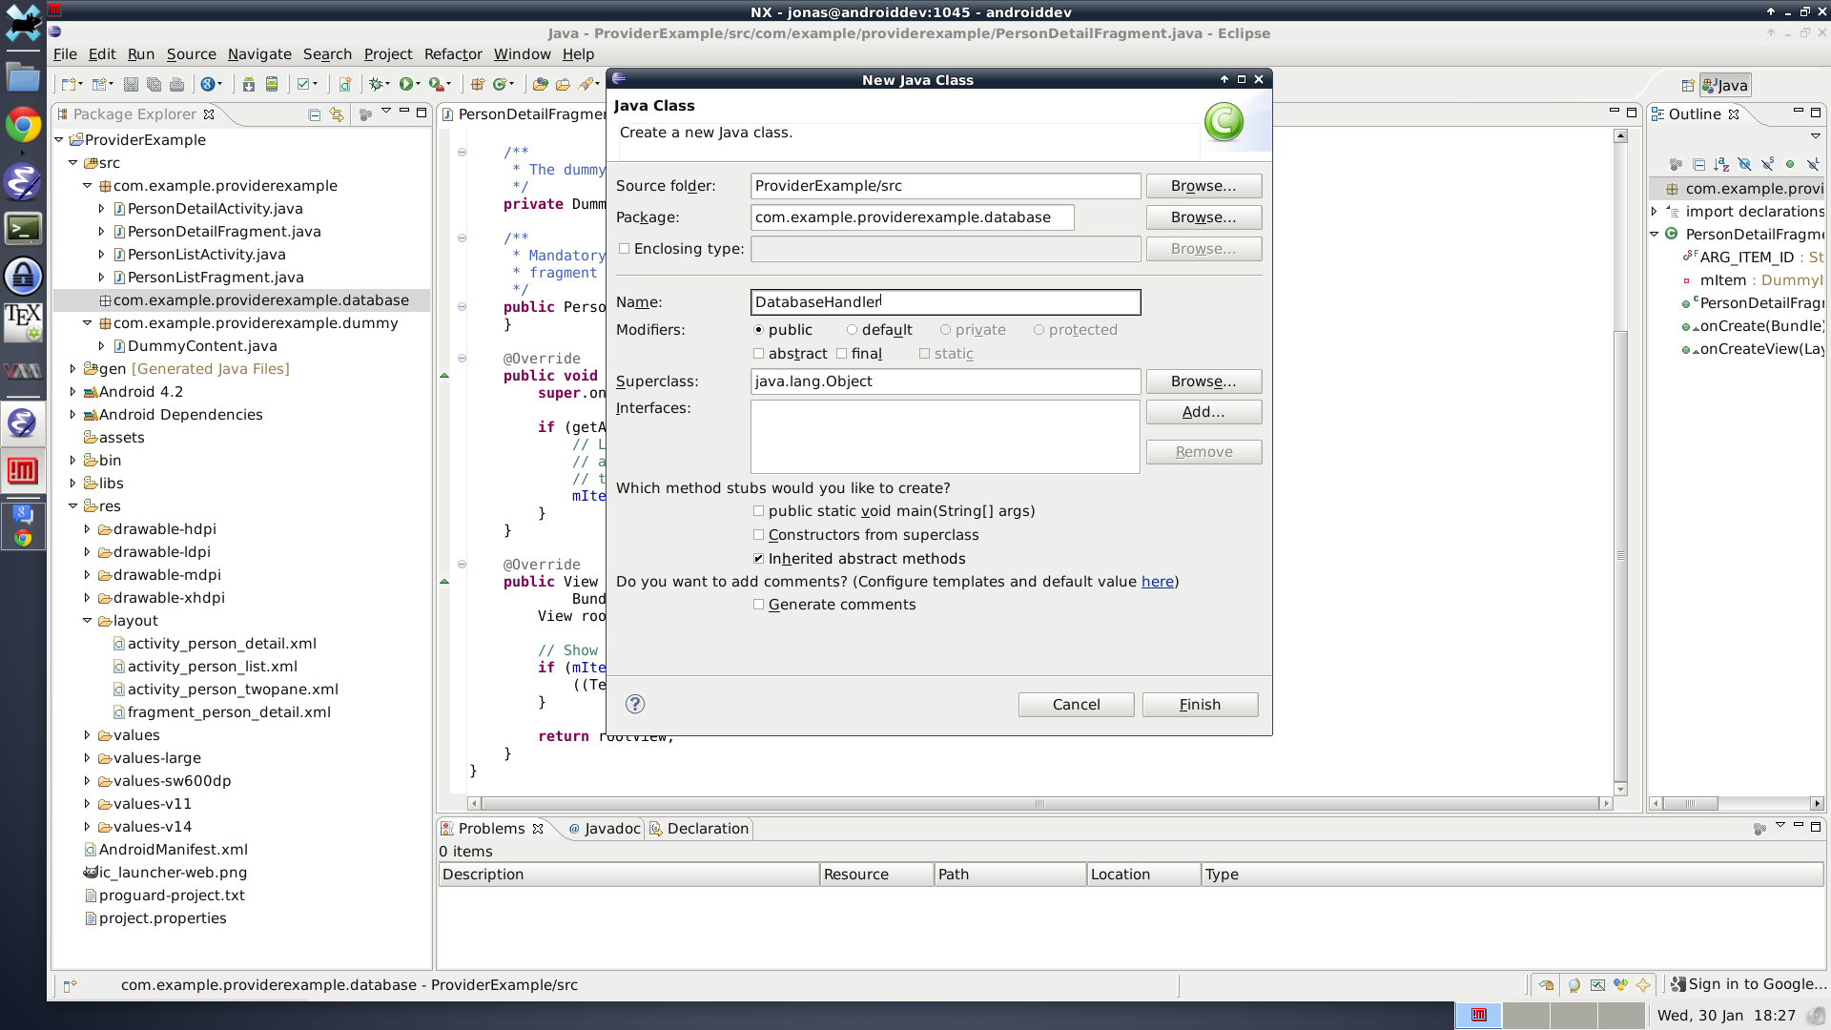Expand the Android Dependencies node

[x=72, y=415]
